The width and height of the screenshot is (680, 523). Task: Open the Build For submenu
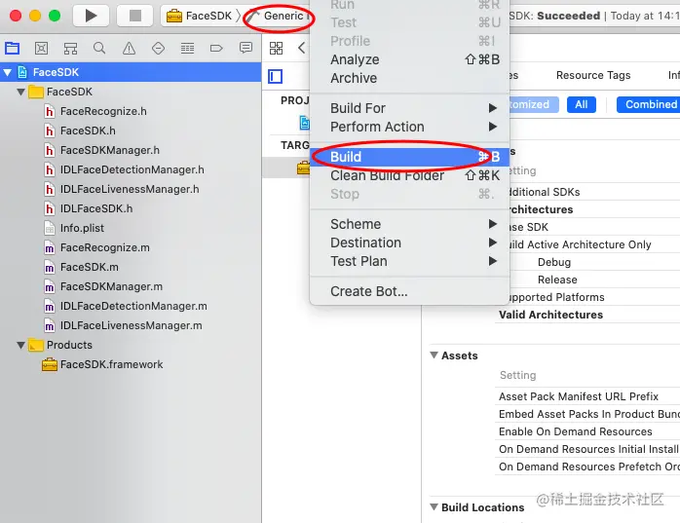point(409,108)
